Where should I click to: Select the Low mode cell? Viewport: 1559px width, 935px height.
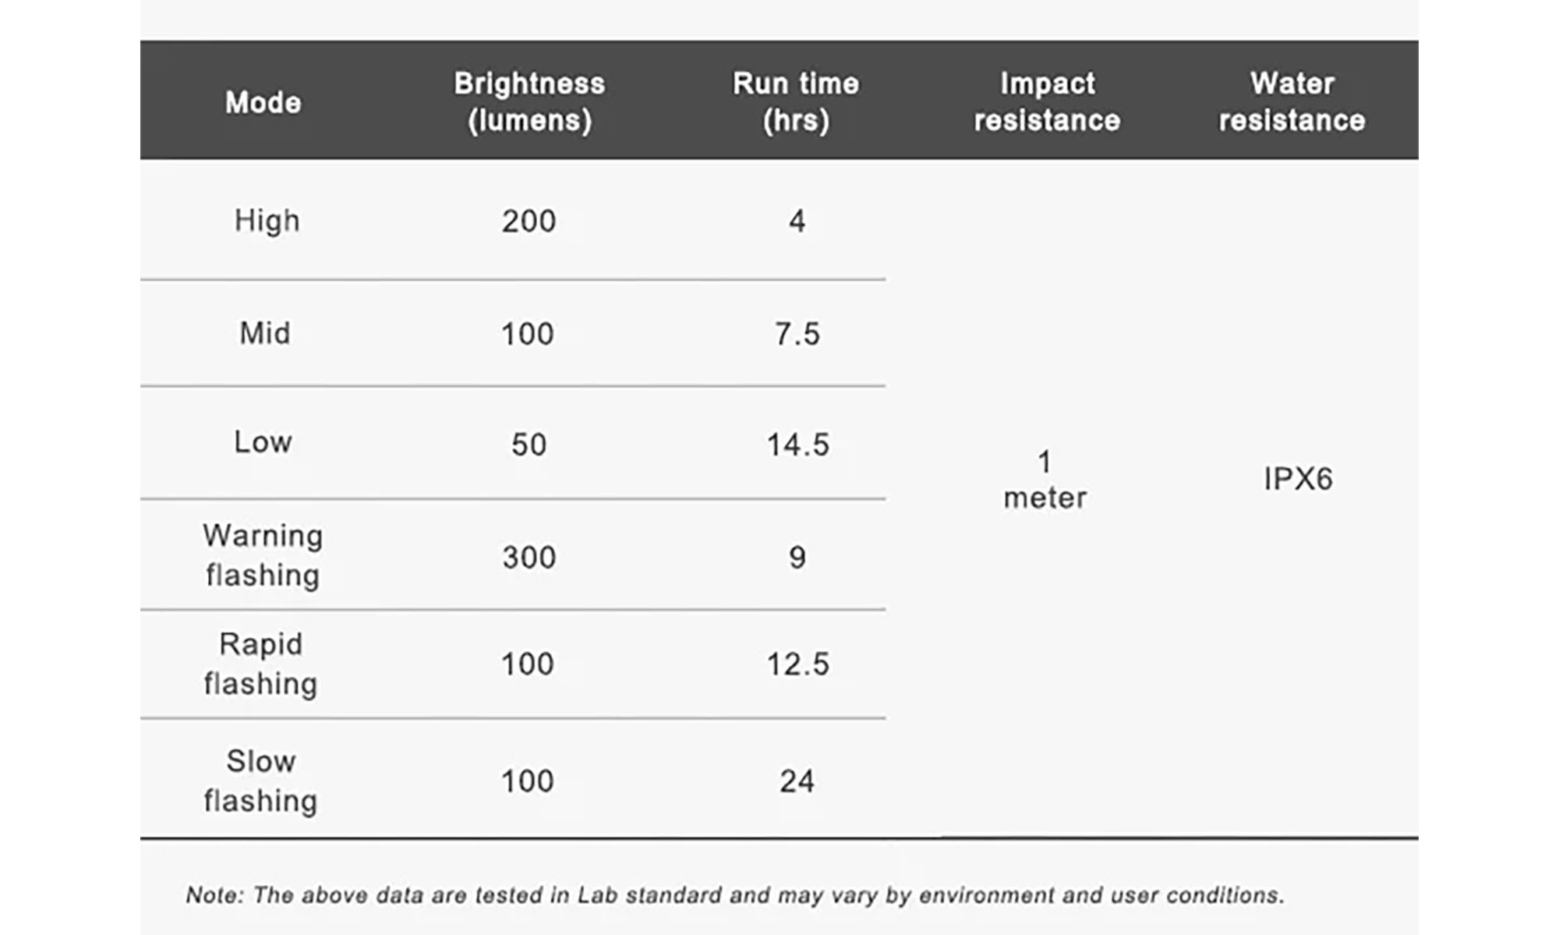pyautogui.click(x=263, y=442)
